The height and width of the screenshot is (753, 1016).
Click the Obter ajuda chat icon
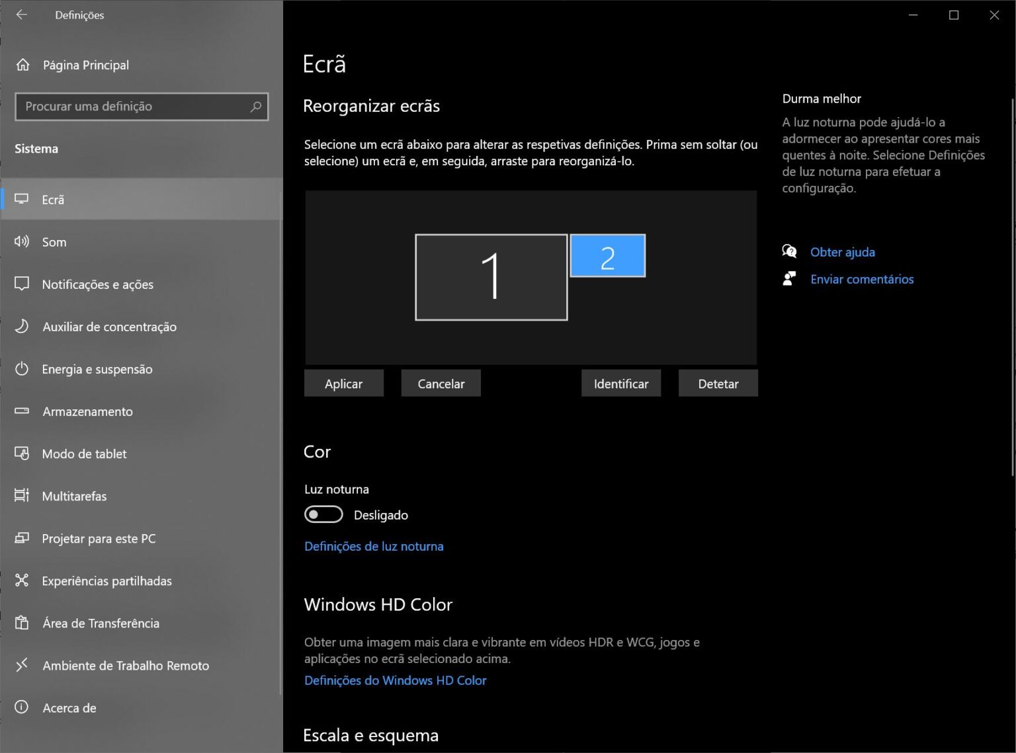[x=790, y=251]
